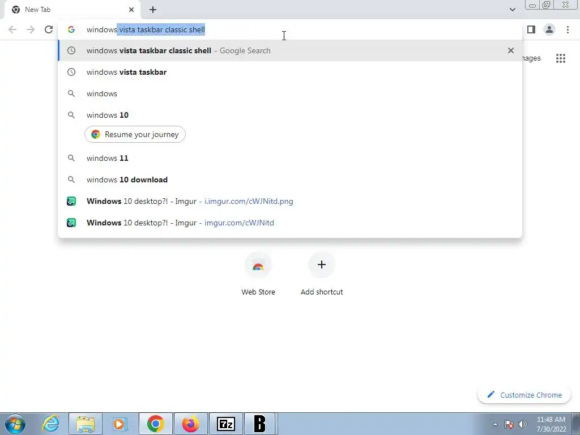Click Chrome icon on taskbar
580x435 pixels.
[155, 424]
